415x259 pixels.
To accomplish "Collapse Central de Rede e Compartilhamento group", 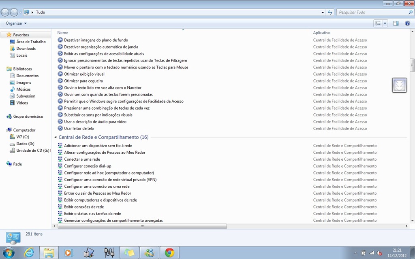I will [56, 137].
